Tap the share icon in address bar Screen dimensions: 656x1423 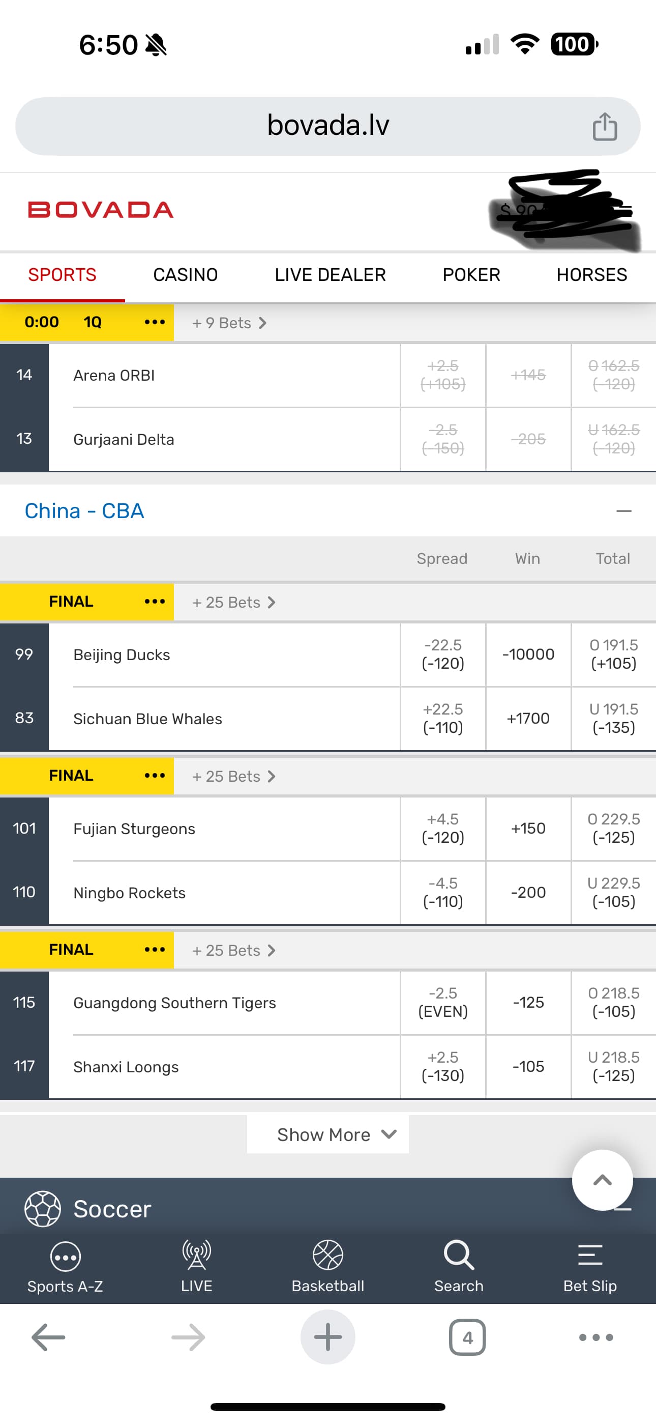[x=604, y=127]
